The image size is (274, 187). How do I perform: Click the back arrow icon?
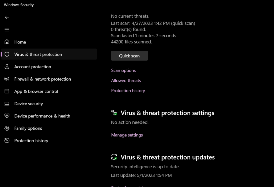7,17
